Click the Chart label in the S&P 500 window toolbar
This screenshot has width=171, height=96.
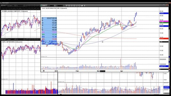4,39
